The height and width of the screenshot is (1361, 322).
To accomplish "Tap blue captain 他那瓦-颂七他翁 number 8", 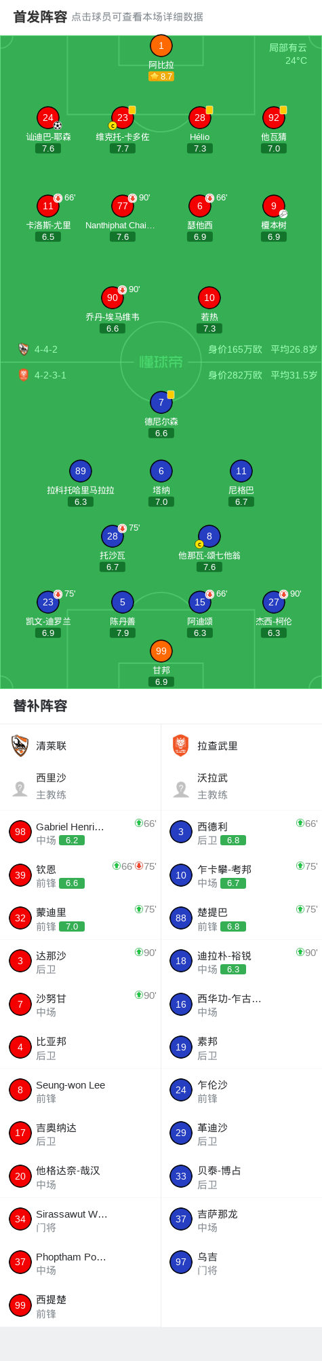I will [x=209, y=536].
